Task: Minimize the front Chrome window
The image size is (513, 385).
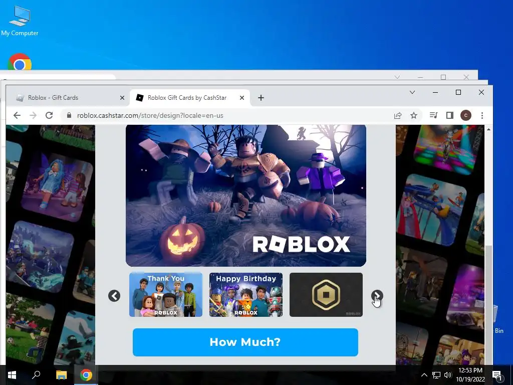Action: (435, 92)
